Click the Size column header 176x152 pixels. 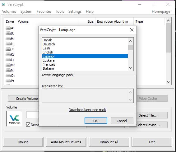click(x=87, y=21)
